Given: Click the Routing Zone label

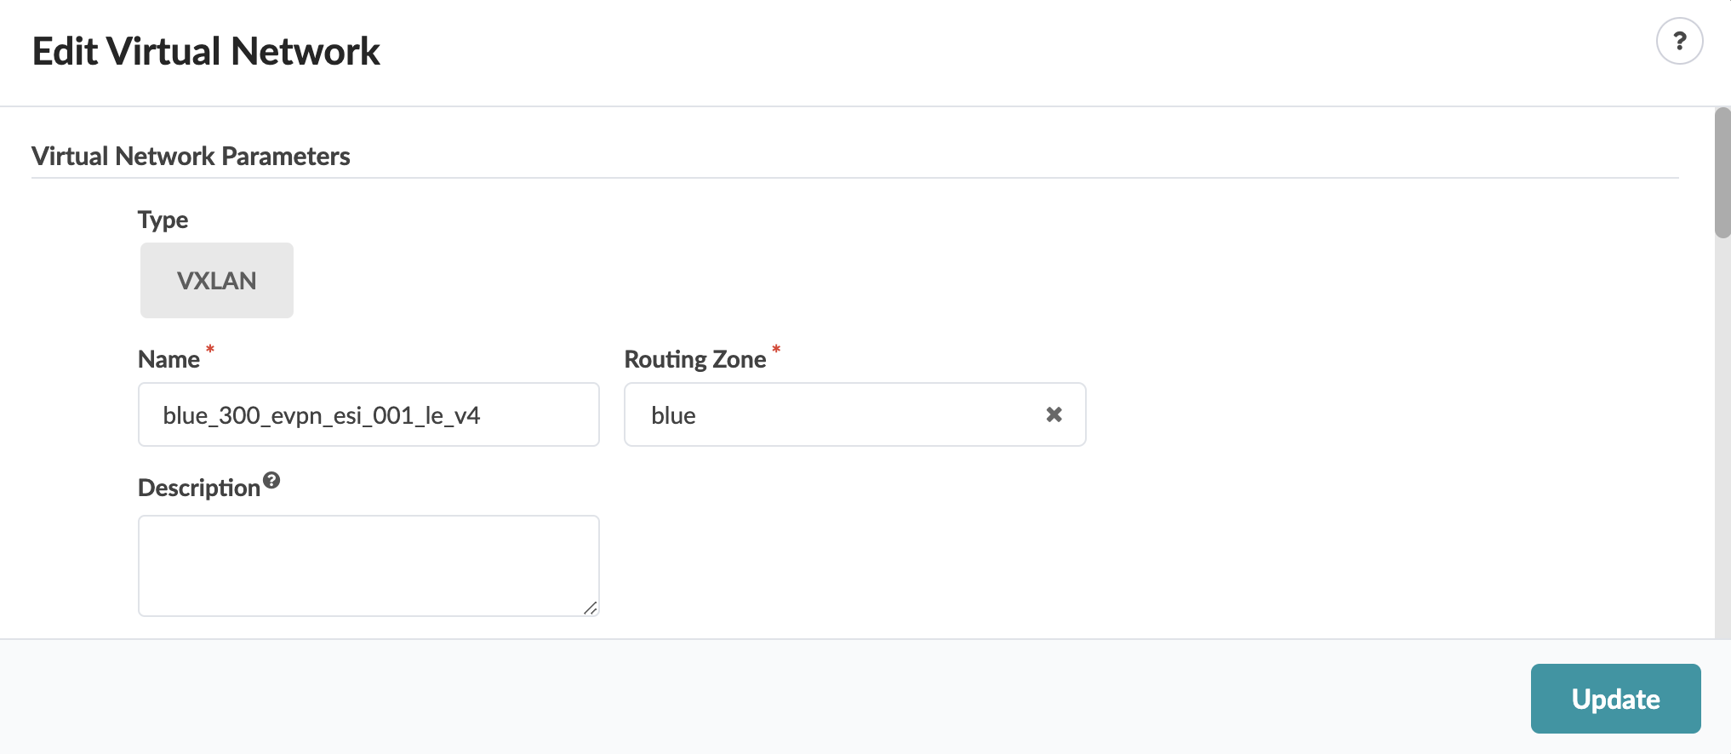Looking at the screenshot, I should [x=694, y=359].
